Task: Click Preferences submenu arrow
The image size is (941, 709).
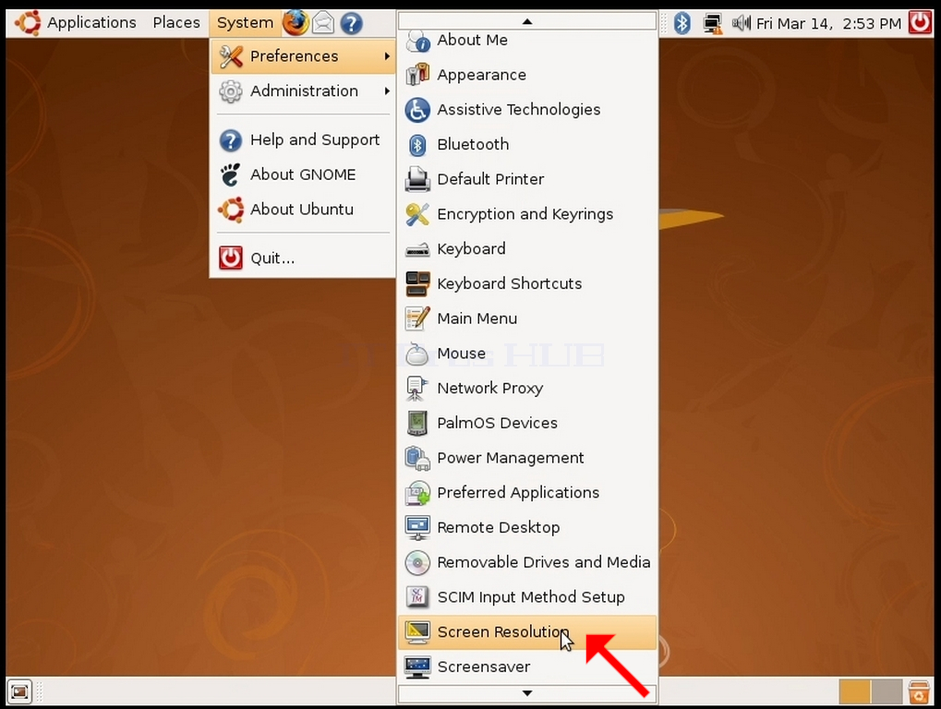Action: tap(387, 56)
